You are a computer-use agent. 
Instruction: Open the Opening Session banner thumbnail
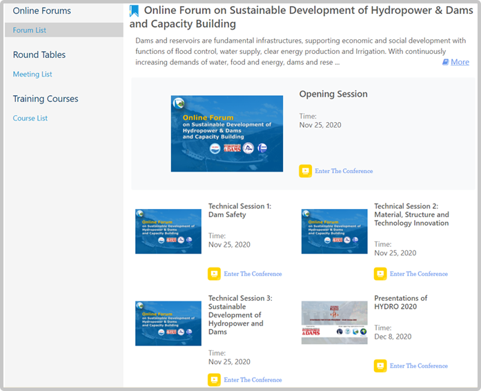coord(227,134)
